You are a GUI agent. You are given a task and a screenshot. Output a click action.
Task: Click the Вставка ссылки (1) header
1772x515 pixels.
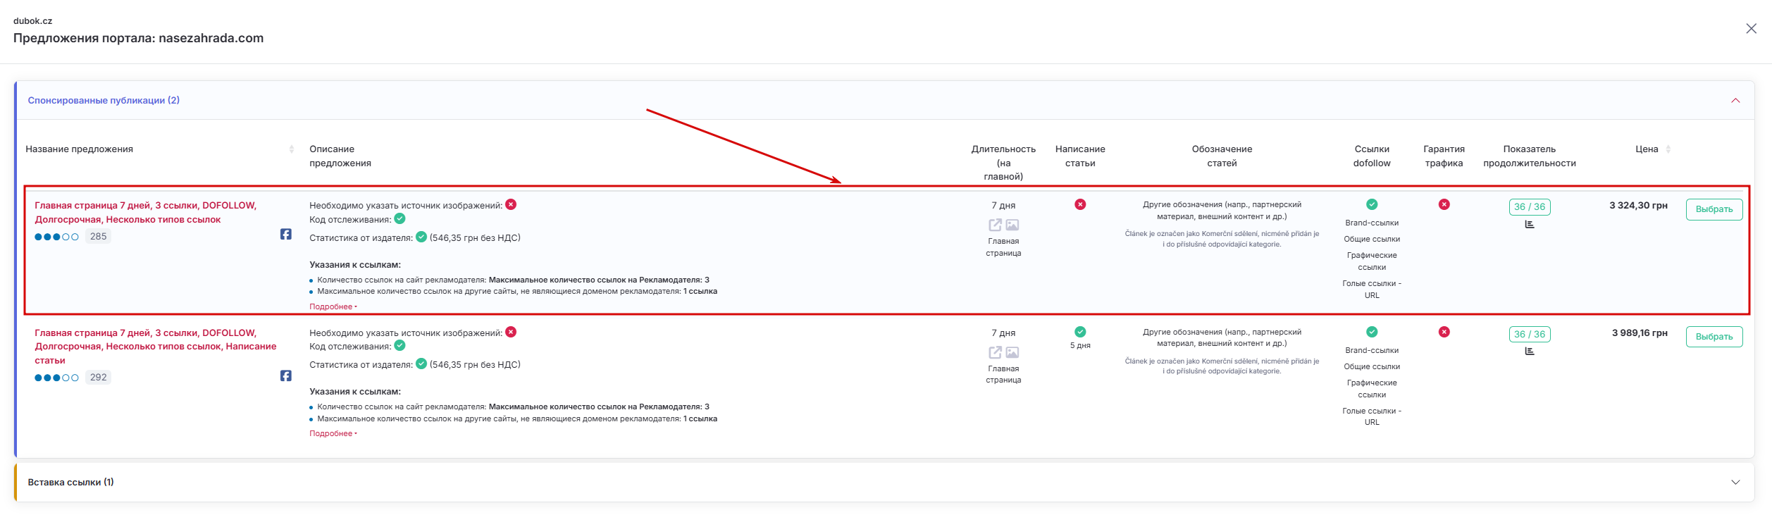click(70, 482)
